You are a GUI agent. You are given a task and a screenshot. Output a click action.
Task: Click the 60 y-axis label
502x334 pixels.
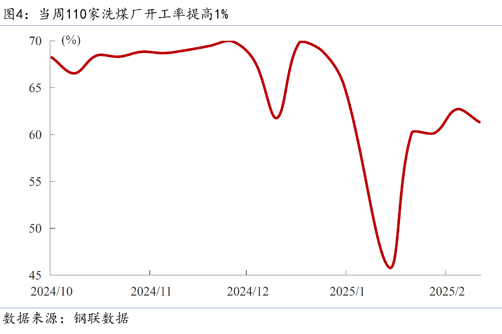point(35,135)
